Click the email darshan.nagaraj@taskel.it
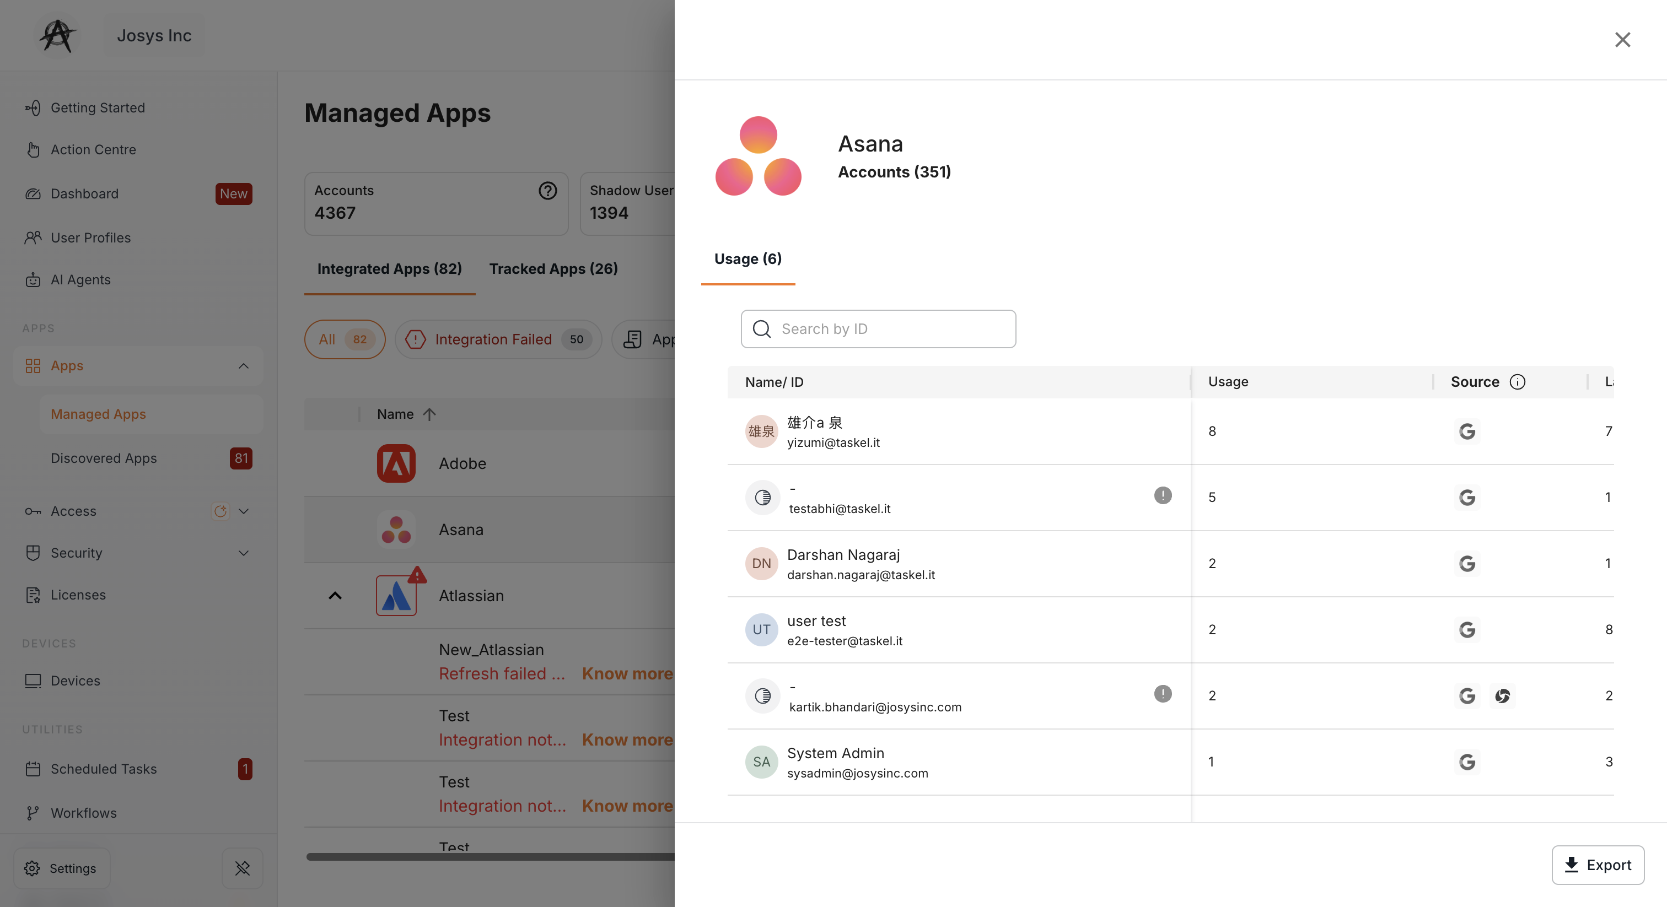 coord(860,575)
